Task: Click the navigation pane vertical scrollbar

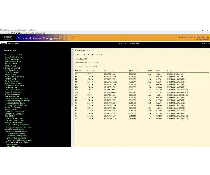Action: tap(72, 78)
